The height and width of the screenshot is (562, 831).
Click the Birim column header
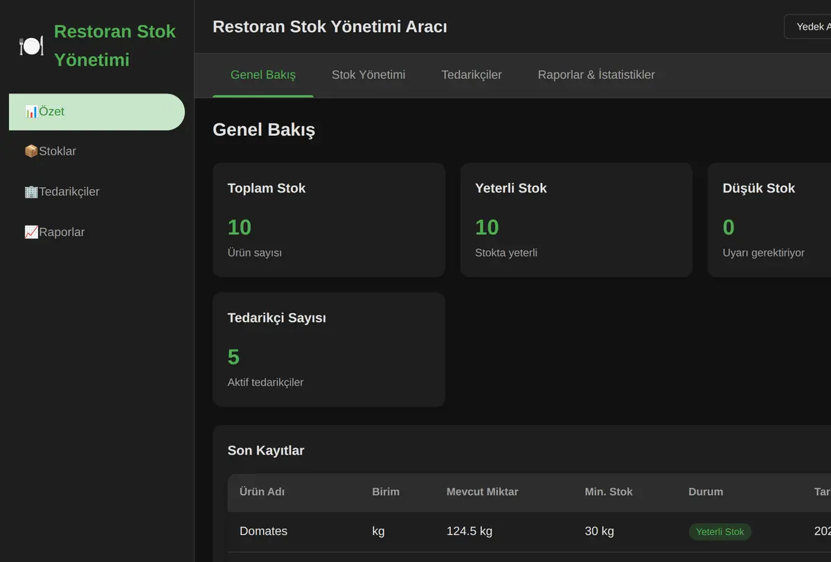(x=386, y=492)
